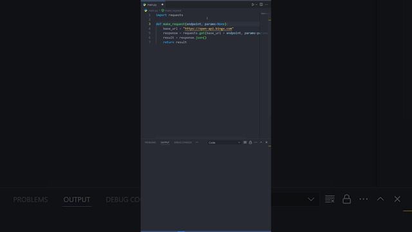Viewport: 412px width, 232px height.
Task: Maximize the panel with the chevron-up icon
Action: pyautogui.click(x=261, y=142)
